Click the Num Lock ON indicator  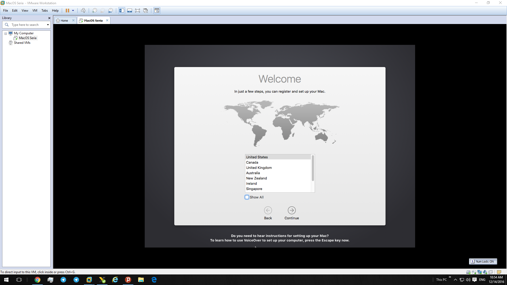[x=483, y=262]
